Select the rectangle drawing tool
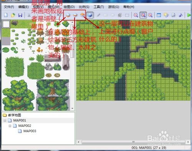This screenshot has width=192, height=151. tap(106, 15)
